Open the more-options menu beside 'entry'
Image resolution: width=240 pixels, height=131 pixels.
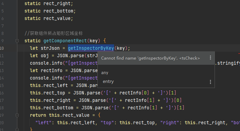coord(210,82)
